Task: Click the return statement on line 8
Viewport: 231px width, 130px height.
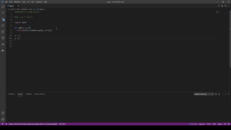Action: (x=34, y=30)
